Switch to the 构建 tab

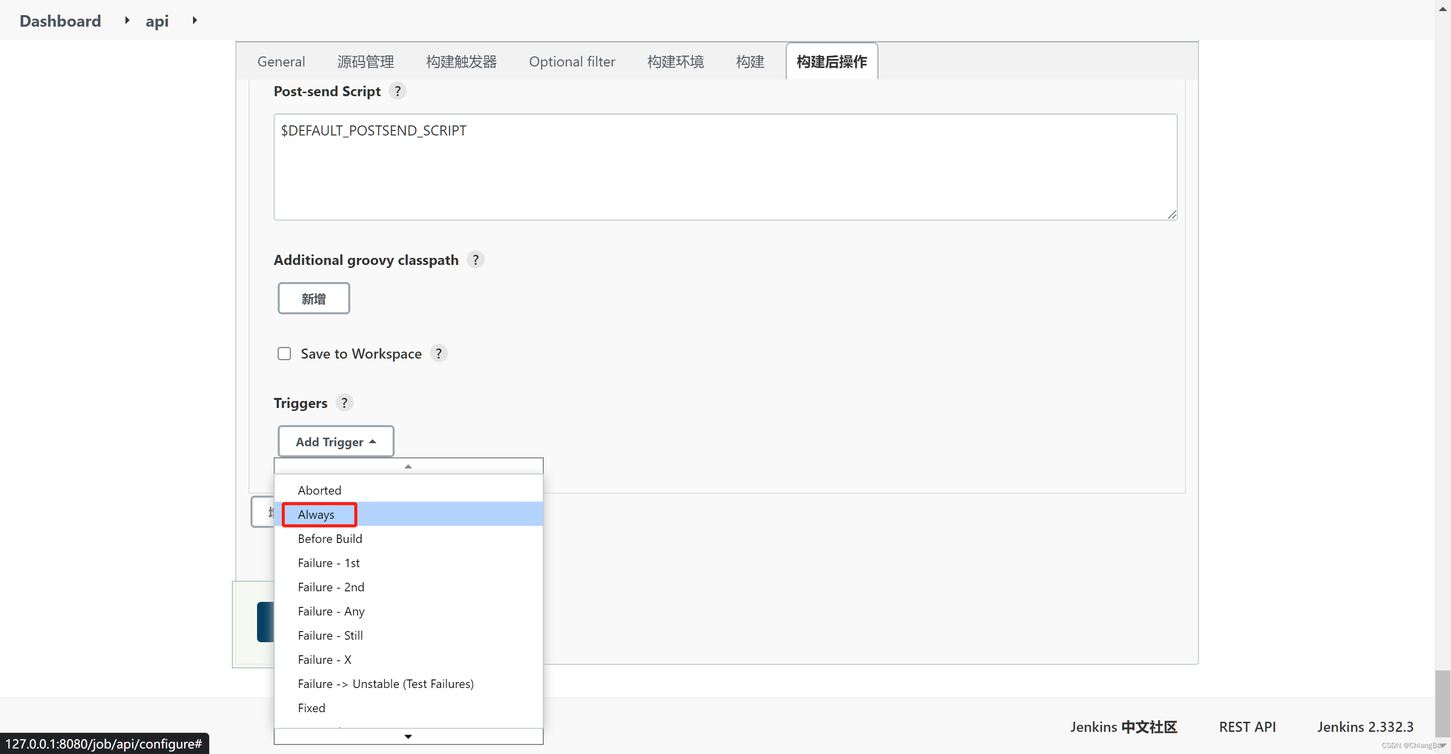(x=750, y=61)
